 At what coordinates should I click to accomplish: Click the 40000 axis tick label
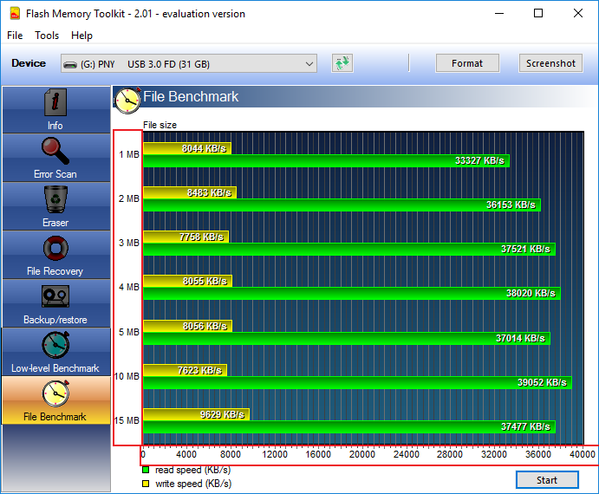click(x=583, y=454)
